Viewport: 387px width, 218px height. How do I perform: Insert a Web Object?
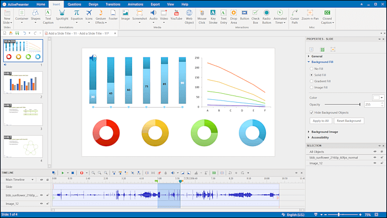(x=189, y=17)
